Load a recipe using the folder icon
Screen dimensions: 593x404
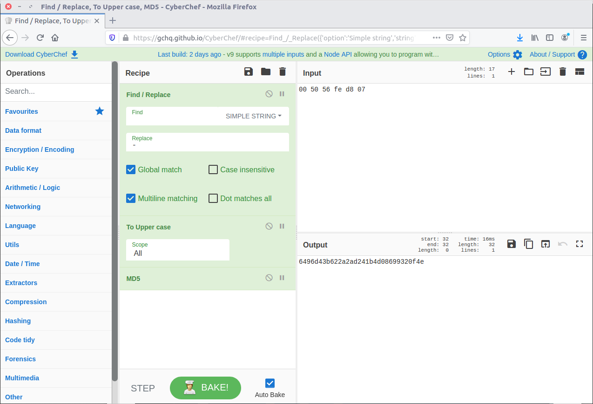click(265, 72)
